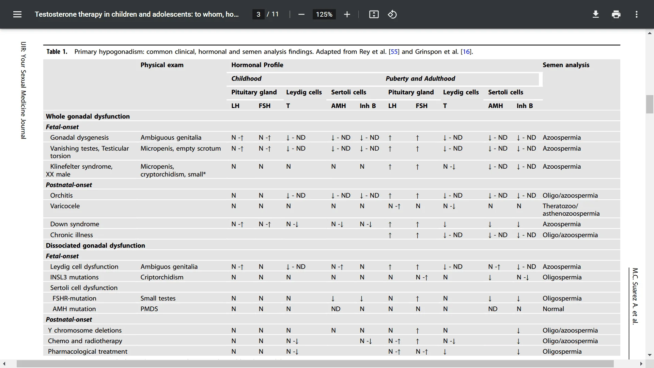Click 'Dissociated gonadal dysfunction' heading

[x=95, y=245]
